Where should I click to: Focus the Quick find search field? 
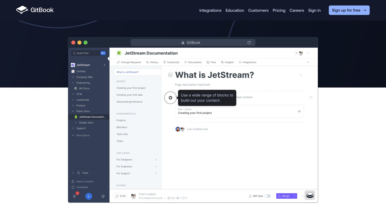coord(89,53)
